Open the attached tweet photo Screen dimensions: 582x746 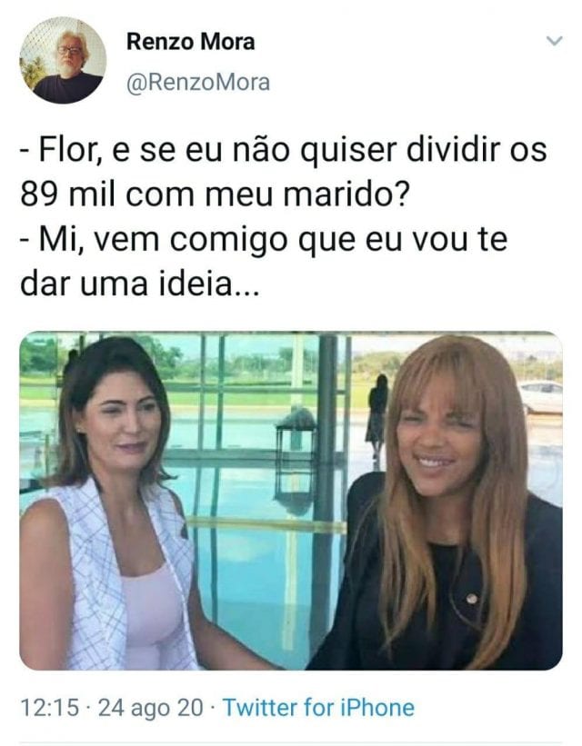click(290, 501)
